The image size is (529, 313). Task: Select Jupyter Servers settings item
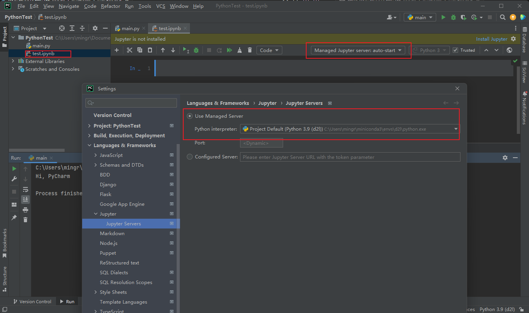pyautogui.click(x=131, y=224)
